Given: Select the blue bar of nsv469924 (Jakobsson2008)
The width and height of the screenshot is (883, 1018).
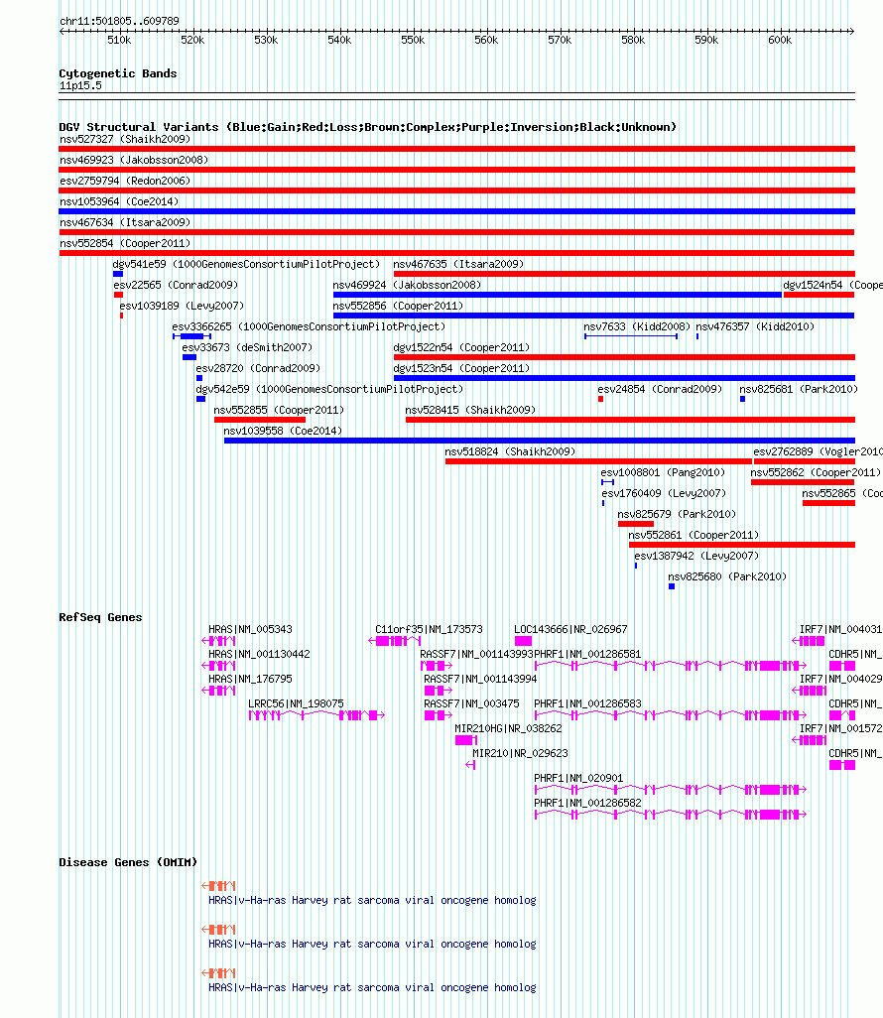Looking at the screenshot, I should click(557, 294).
